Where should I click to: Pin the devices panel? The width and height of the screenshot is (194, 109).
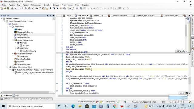51,15
